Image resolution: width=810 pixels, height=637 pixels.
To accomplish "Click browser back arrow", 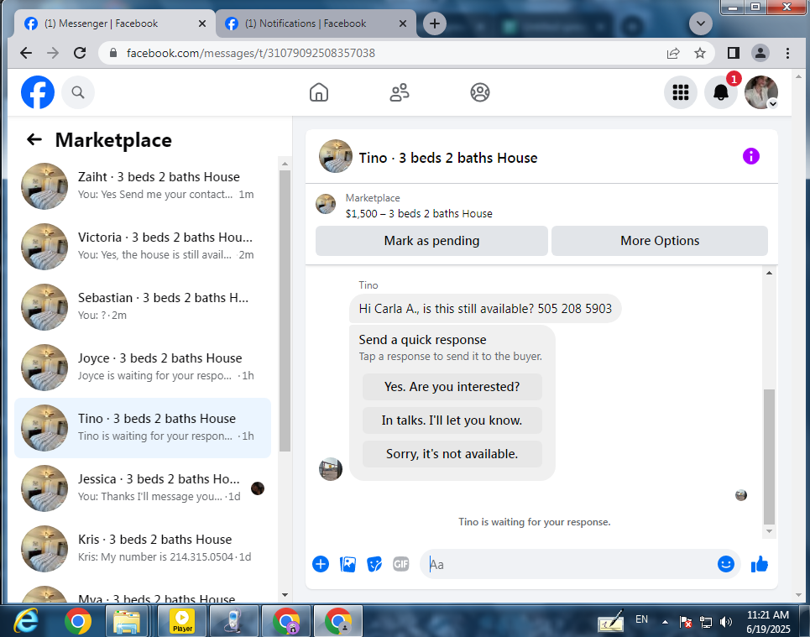I will coord(26,53).
